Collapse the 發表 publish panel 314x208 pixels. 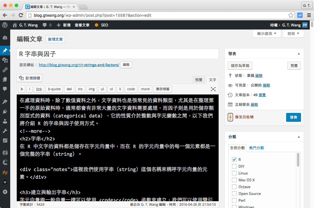point(299,53)
